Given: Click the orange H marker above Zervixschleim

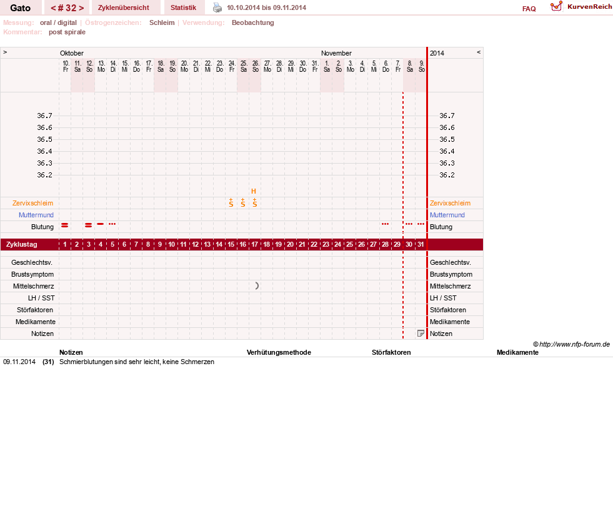Looking at the screenshot, I should click(254, 191).
